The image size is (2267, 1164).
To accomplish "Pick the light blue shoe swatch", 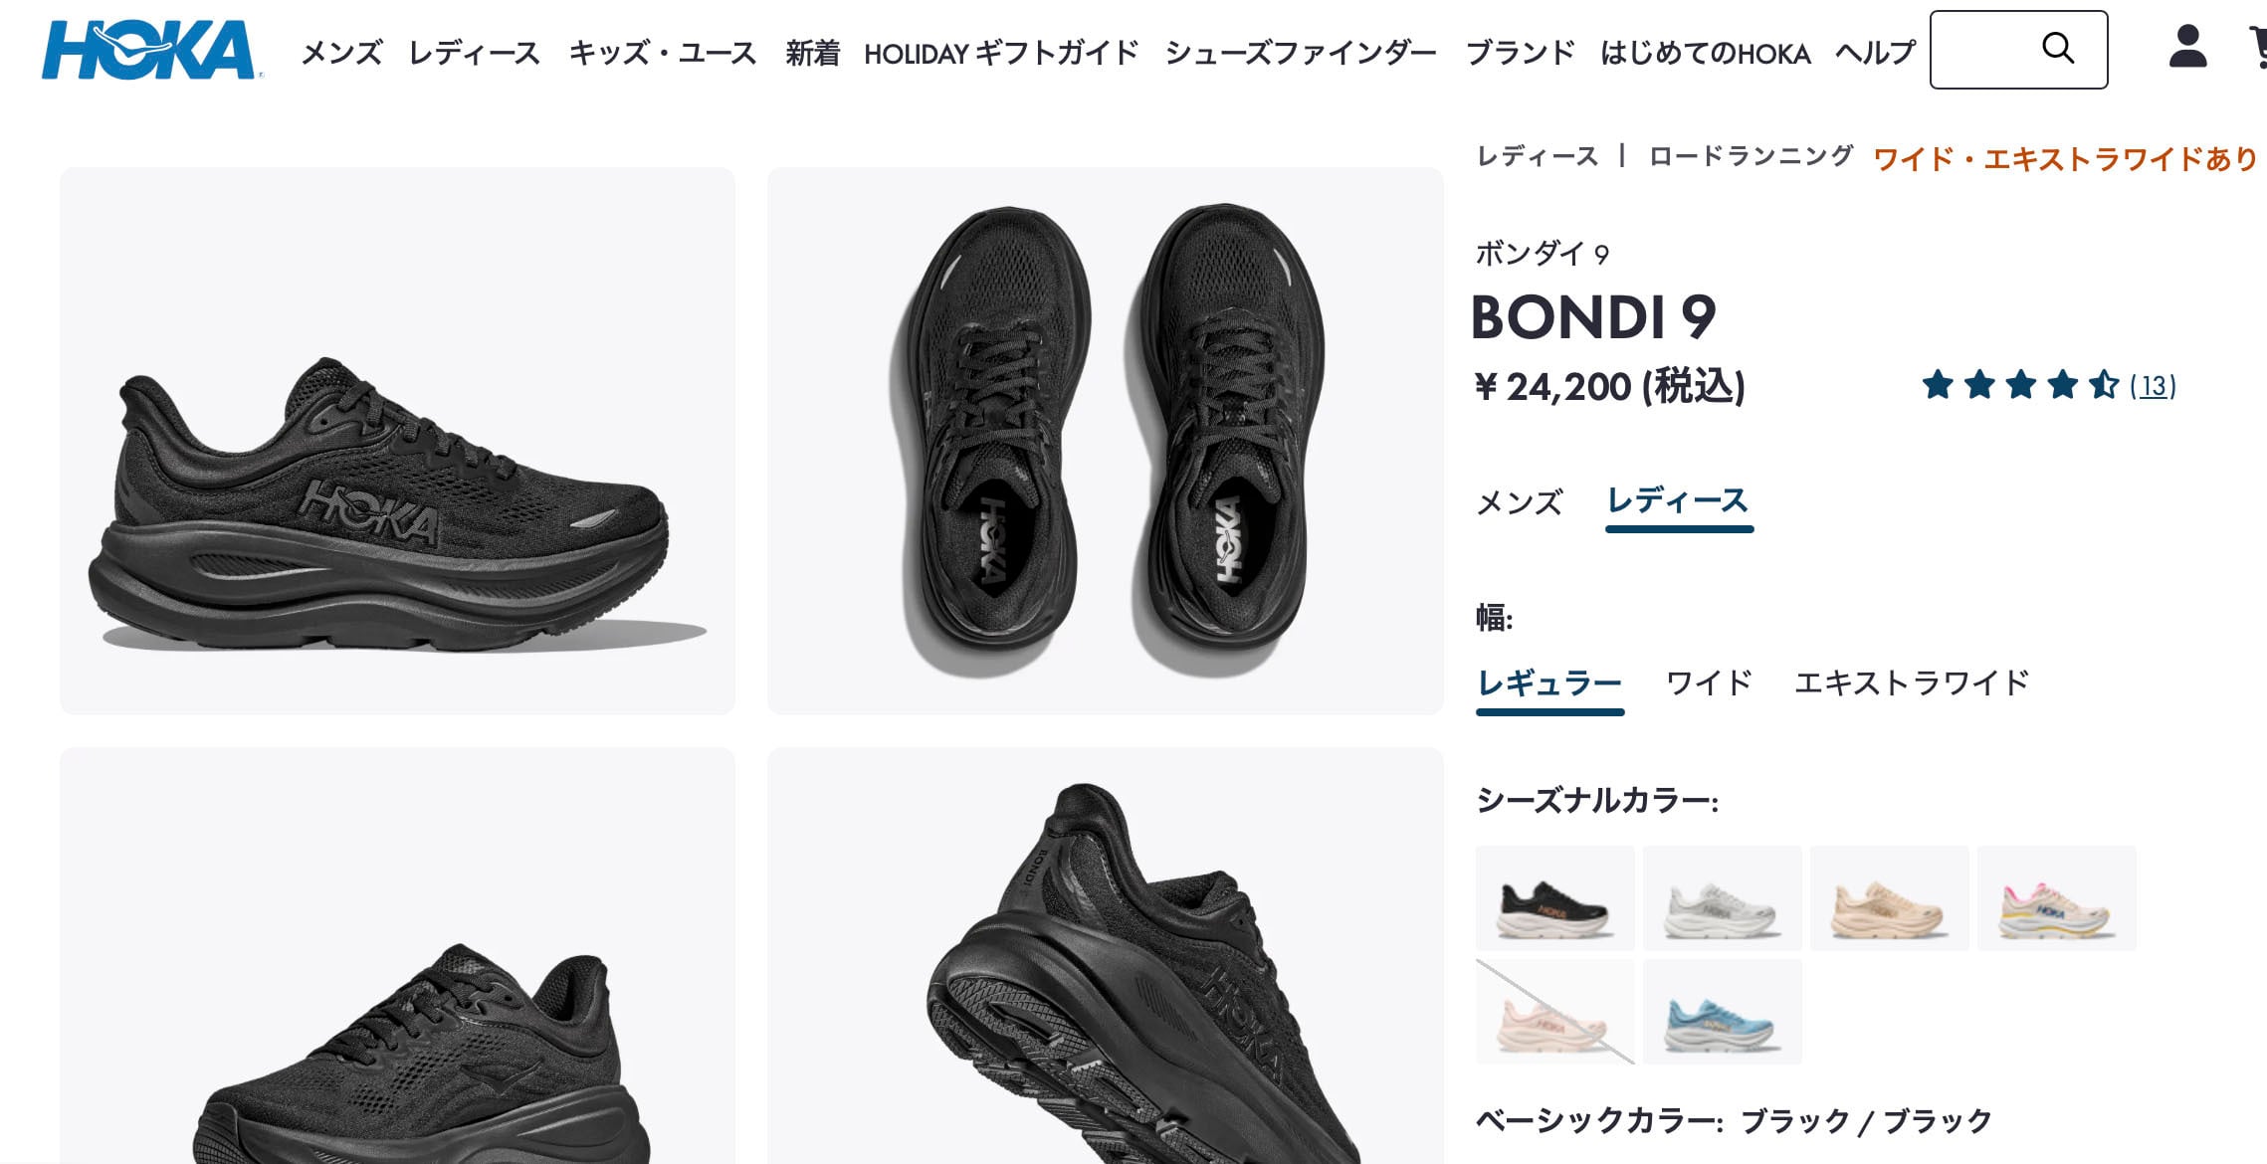I will pyautogui.click(x=1722, y=1012).
